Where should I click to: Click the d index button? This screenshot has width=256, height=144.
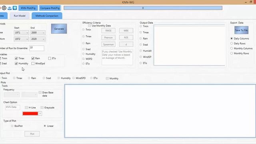click(126, 44)
